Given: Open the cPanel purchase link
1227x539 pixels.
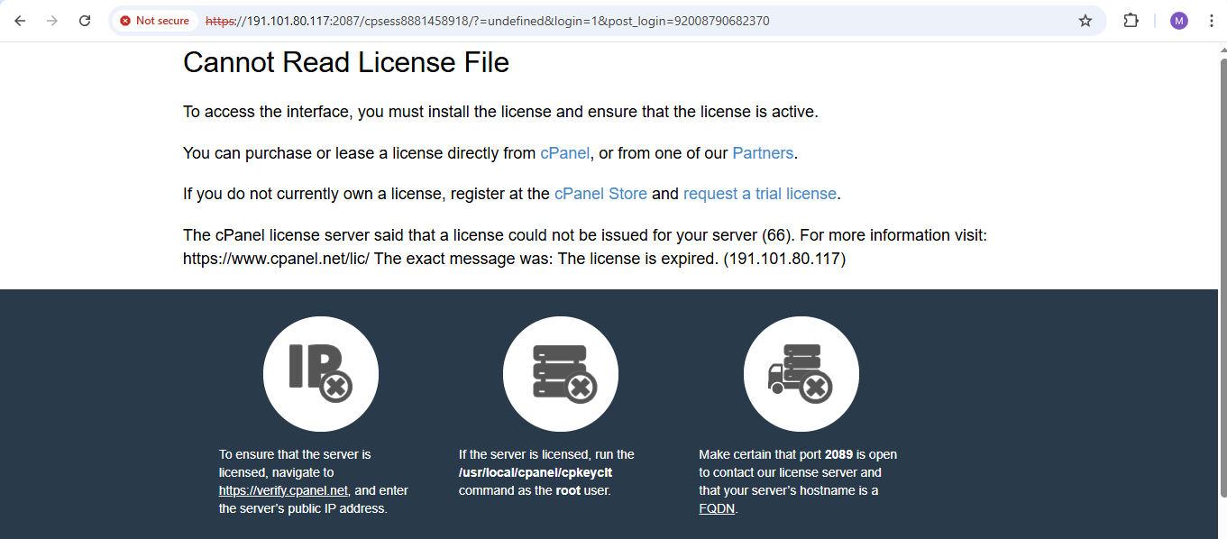Looking at the screenshot, I should tap(564, 153).
